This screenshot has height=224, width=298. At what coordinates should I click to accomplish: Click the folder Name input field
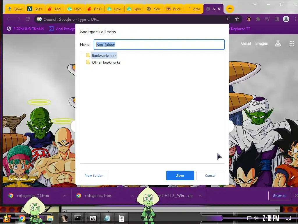tap(159, 45)
